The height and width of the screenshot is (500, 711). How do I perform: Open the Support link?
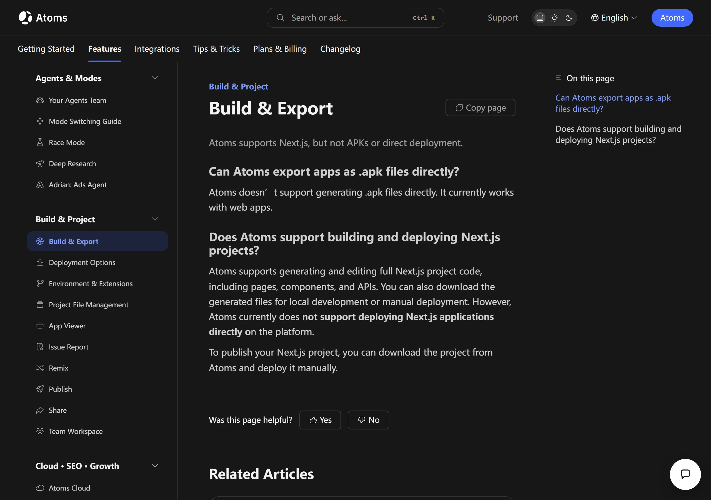[503, 18]
